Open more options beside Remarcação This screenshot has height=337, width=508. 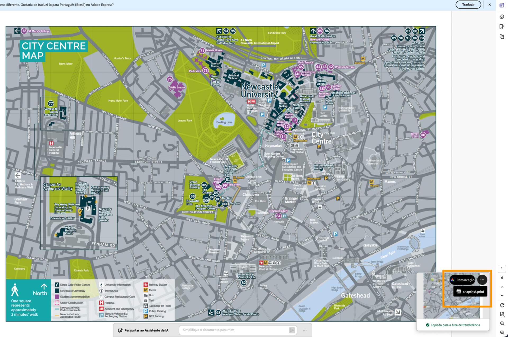pyautogui.click(x=482, y=280)
